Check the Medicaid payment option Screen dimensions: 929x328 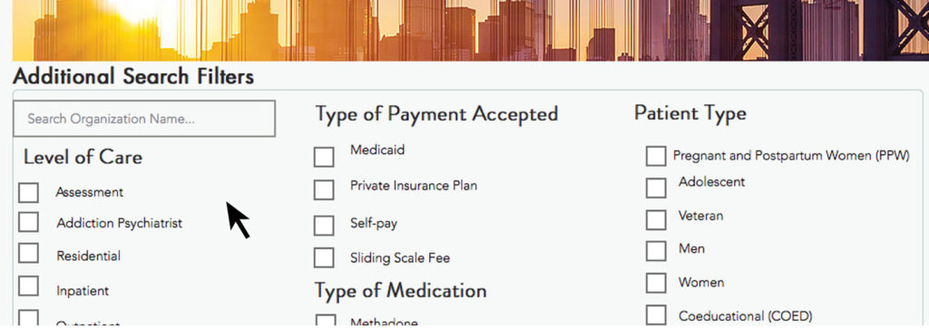click(x=324, y=157)
